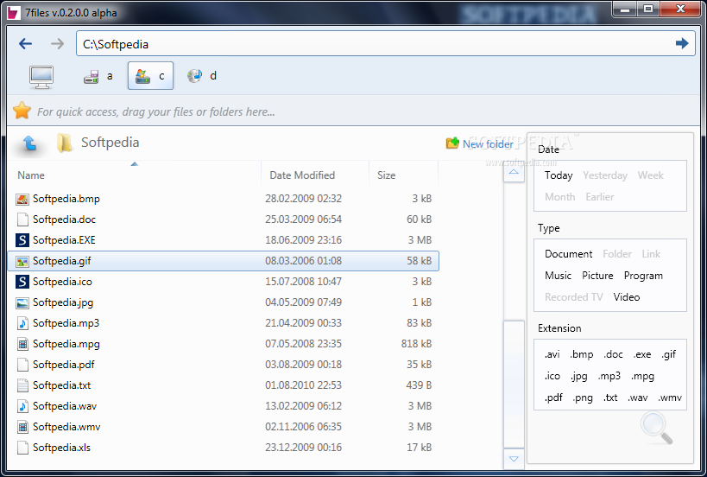Click the Softpedia.pdf file icon

(22, 365)
